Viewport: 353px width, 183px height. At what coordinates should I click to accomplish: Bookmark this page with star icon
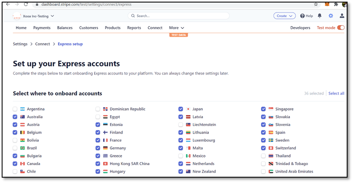point(316,4)
